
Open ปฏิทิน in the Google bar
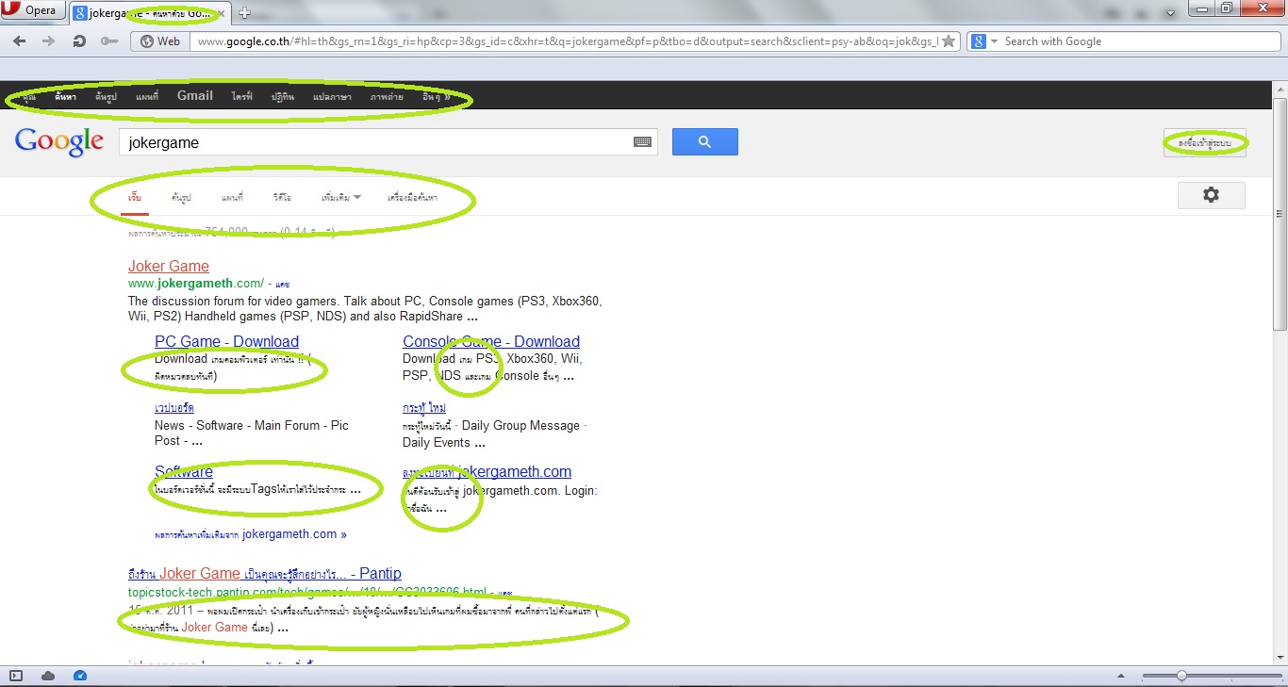click(x=283, y=96)
